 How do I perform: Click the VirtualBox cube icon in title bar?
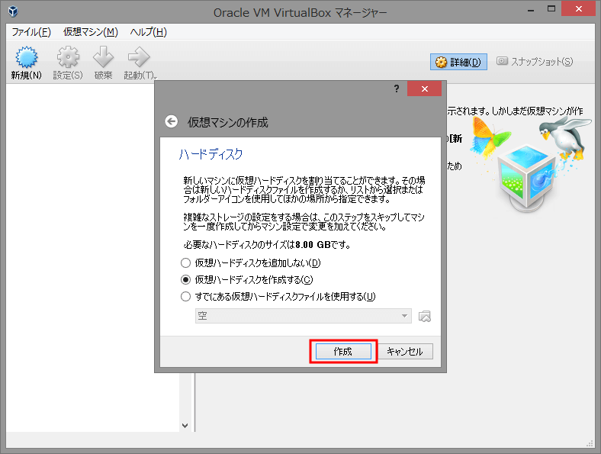pyautogui.click(x=13, y=11)
